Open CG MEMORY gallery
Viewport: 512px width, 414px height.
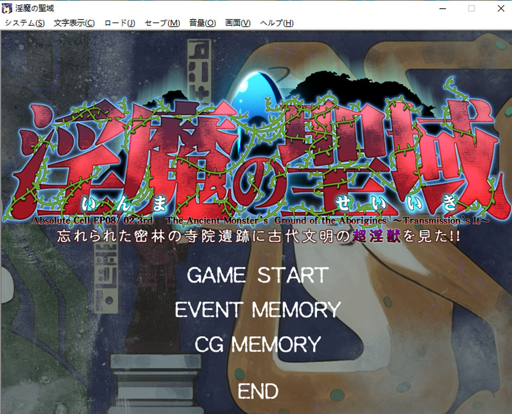[x=258, y=344]
